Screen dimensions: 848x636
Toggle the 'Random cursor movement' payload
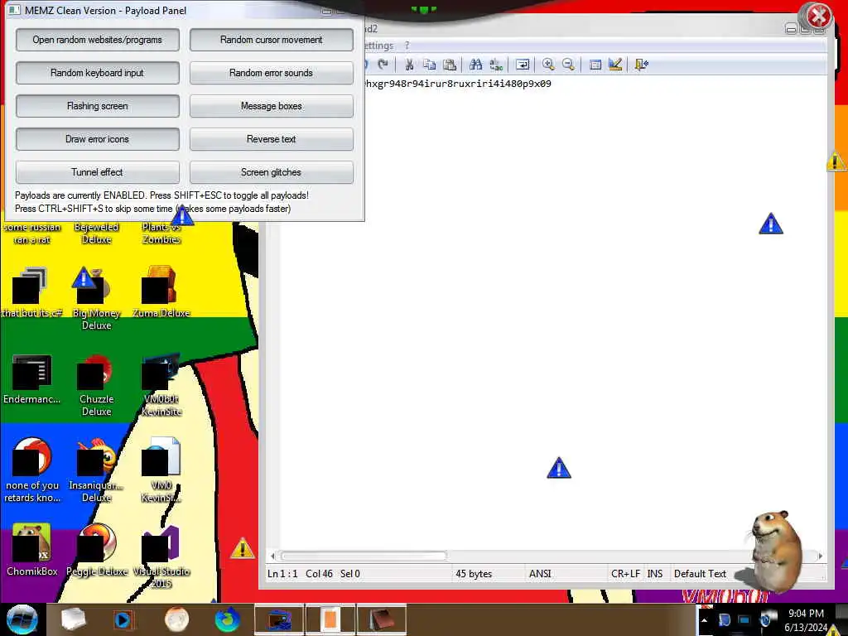tap(272, 40)
